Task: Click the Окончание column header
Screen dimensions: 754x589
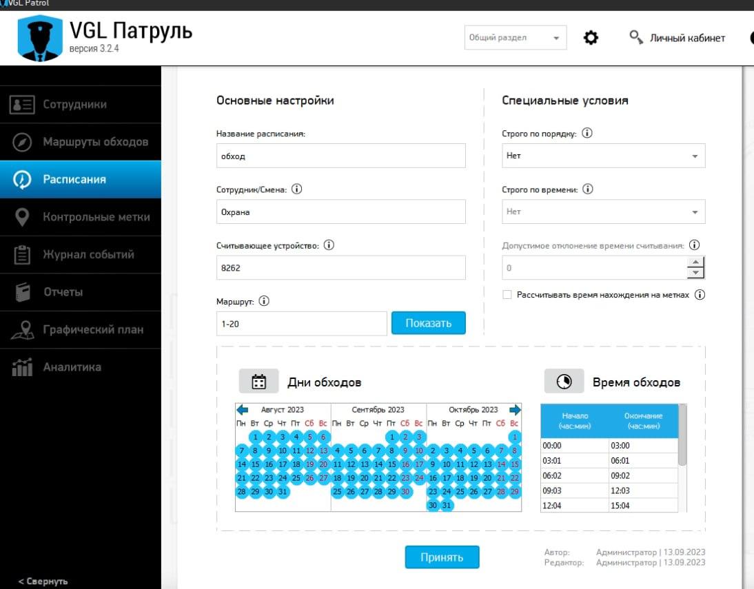Action: click(644, 421)
